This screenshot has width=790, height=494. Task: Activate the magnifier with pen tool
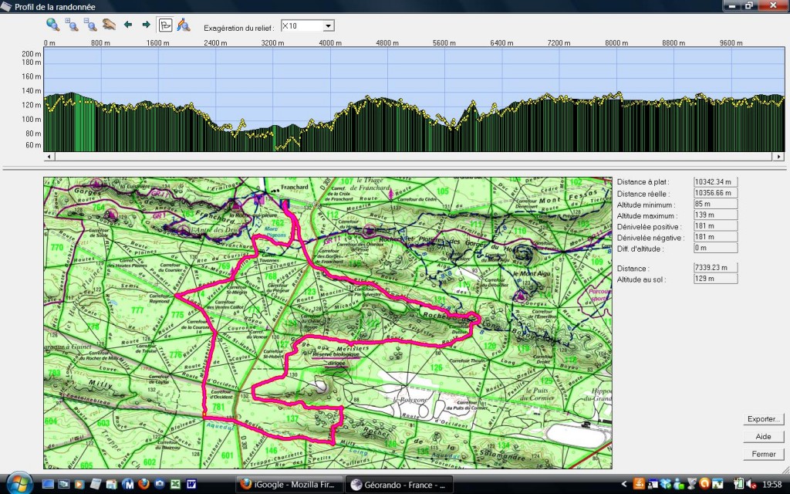184,25
